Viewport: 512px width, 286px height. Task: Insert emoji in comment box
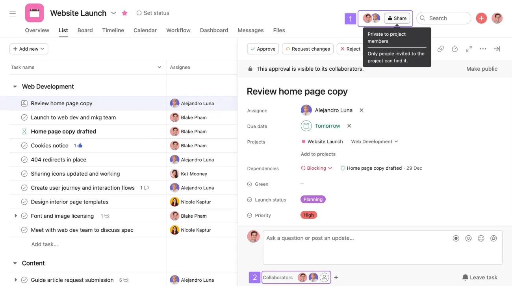click(481, 238)
